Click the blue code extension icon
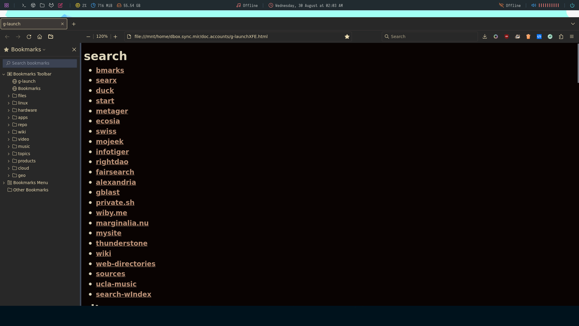The height and width of the screenshot is (326, 579). (x=539, y=37)
